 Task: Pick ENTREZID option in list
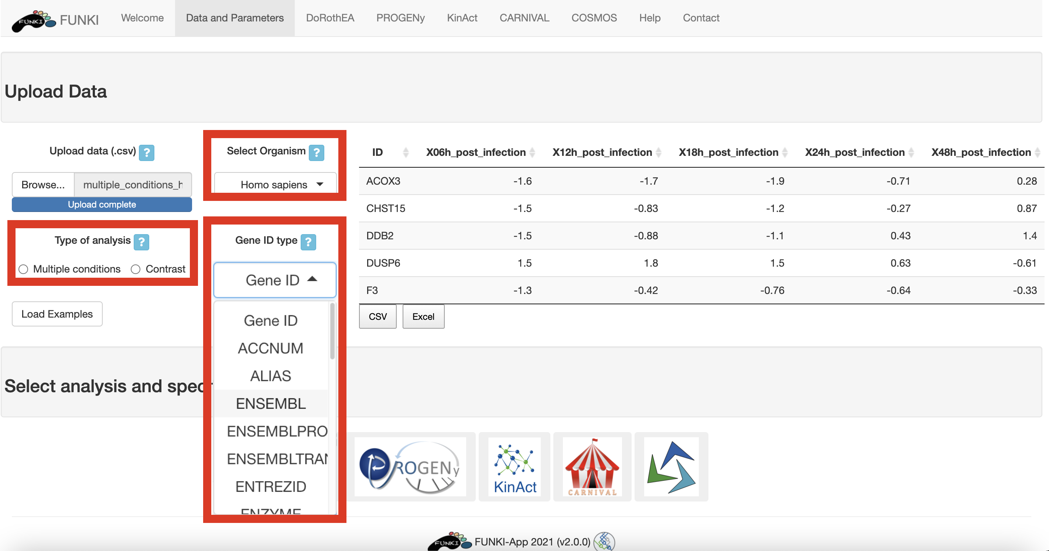pyautogui.click(x=271, y=487)
